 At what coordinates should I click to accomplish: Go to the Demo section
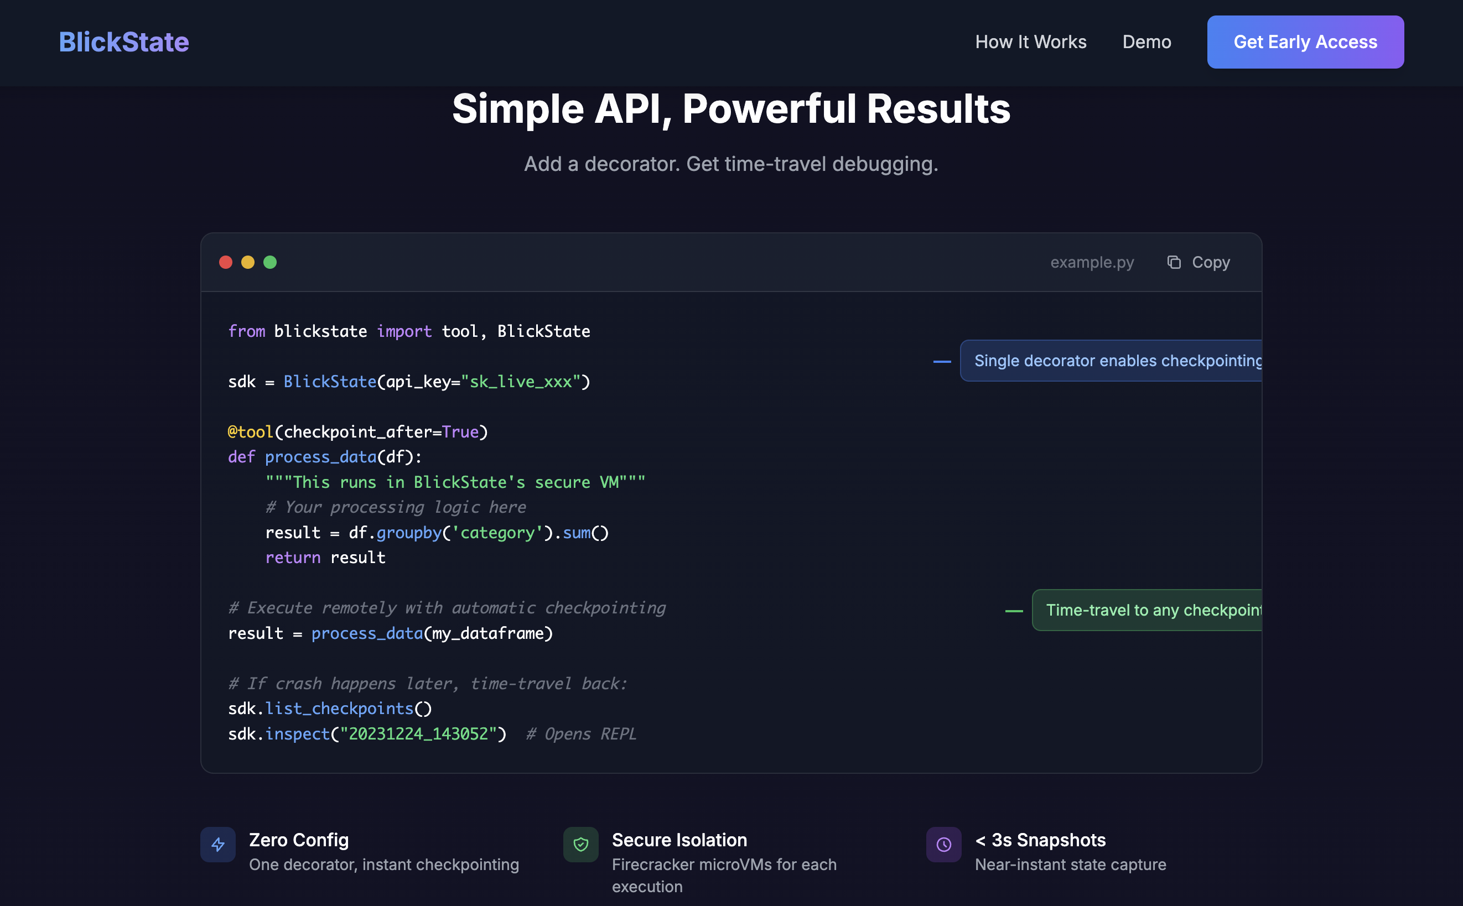point(1146,42)
